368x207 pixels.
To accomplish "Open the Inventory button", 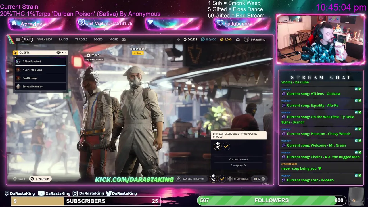I will pyautogui.click(x=40, y=179).
